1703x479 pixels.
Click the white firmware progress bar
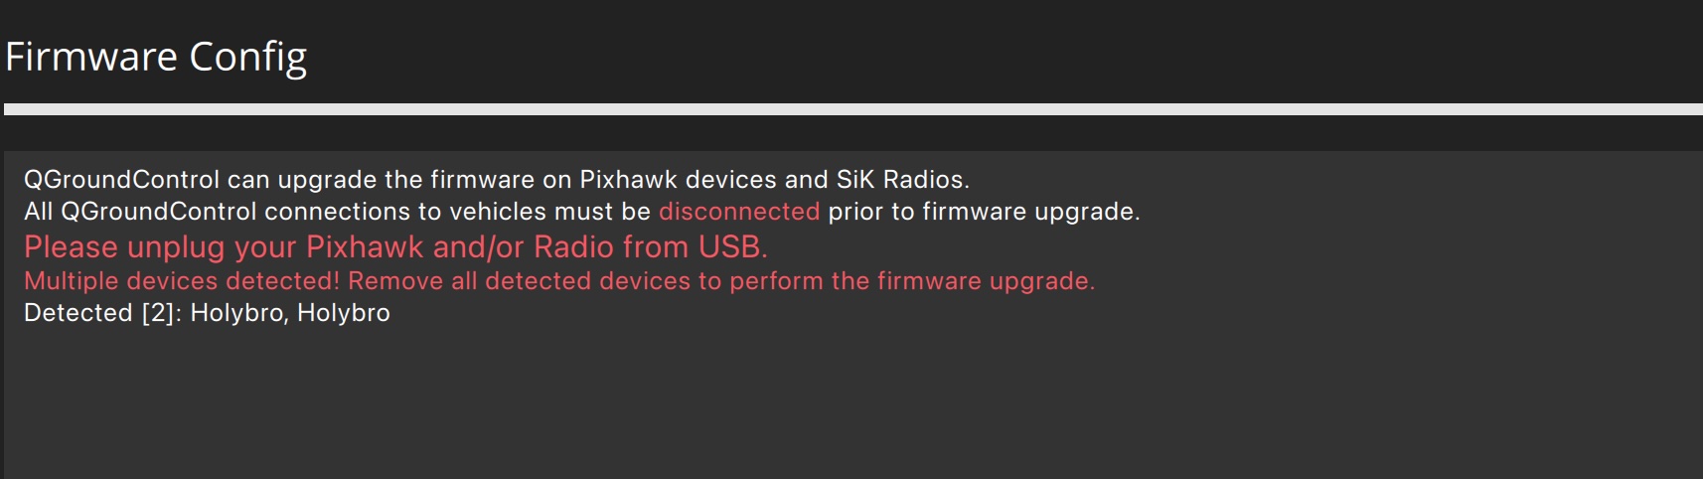tap(852, 109)
